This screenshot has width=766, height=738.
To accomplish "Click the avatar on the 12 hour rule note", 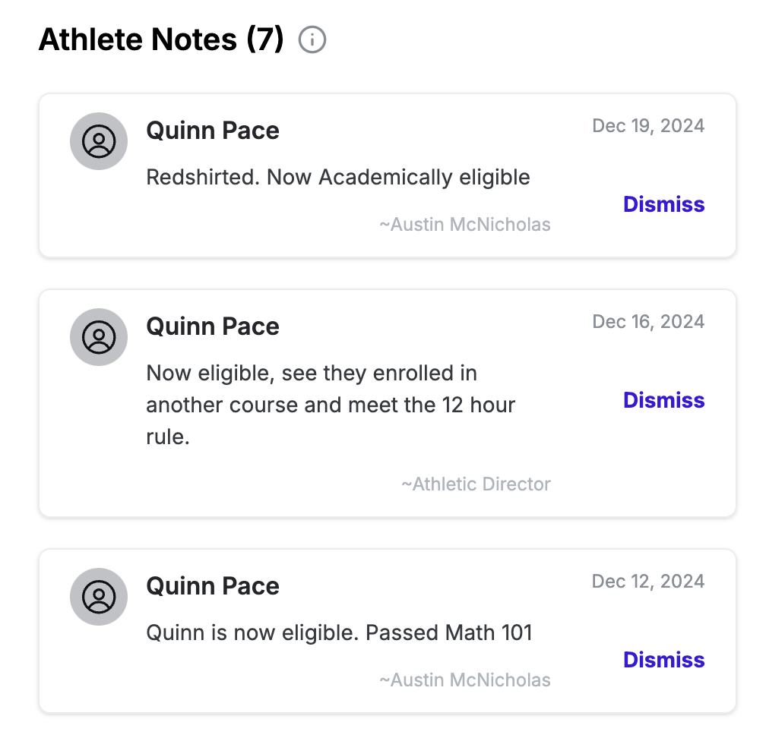I will (99, 337).
